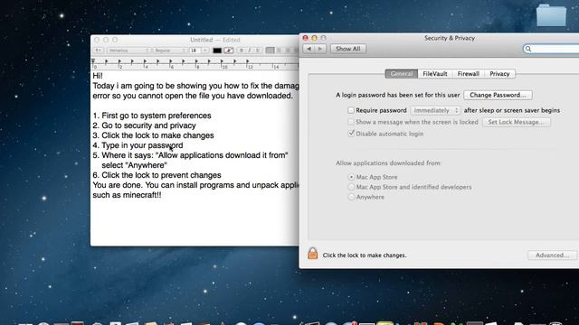Toggle underline in TextEdit toolbar
This screenshot has width=579, height=325.
click(258, 51)
